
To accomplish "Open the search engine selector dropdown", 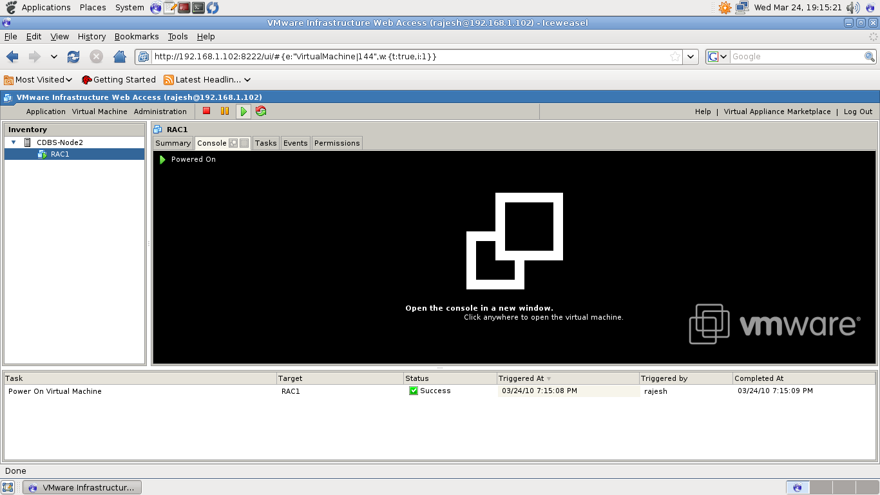I will click(x=718, y=57).
